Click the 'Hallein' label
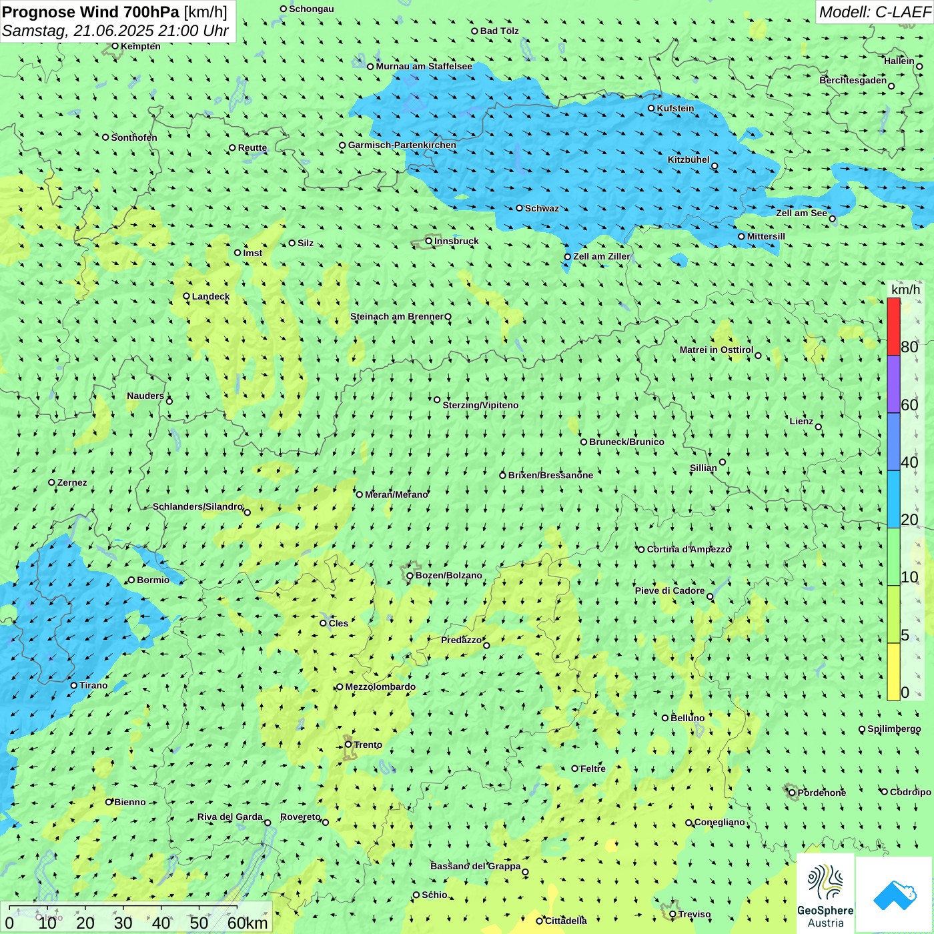The image size is (934, 934). 899,61
